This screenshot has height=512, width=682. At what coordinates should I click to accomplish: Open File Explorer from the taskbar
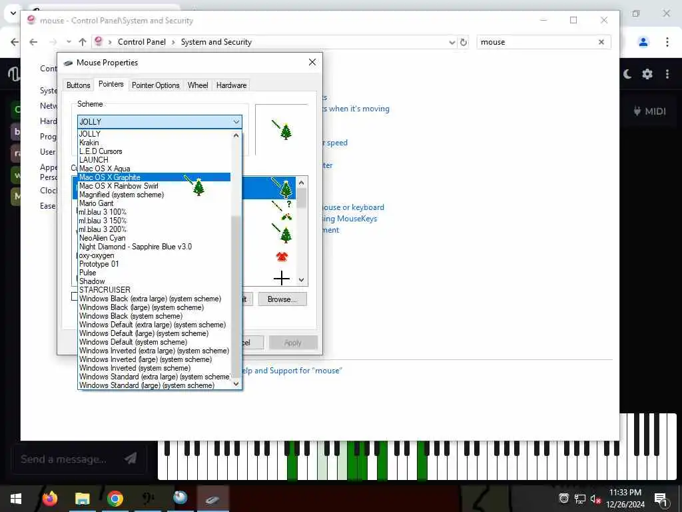82,499
